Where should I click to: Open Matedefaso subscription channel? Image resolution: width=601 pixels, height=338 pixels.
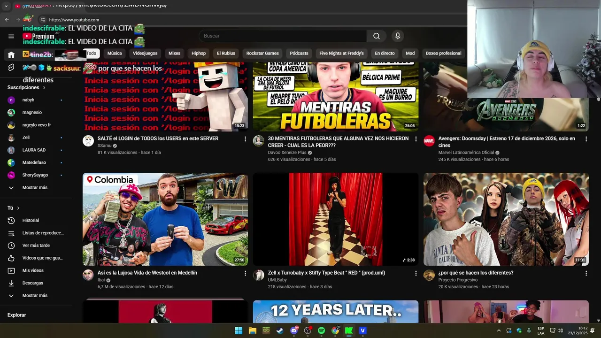(x=36, y=163)
